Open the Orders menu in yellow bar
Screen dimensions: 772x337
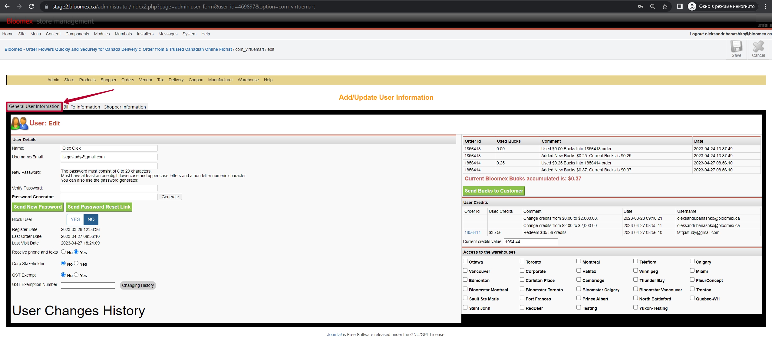point(127,80)
